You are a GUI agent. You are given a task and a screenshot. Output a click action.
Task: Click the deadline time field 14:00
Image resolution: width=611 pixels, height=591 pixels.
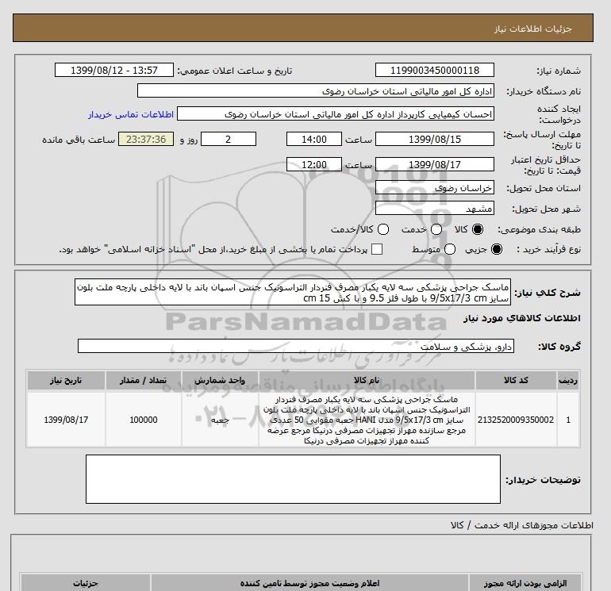[314, 139]
